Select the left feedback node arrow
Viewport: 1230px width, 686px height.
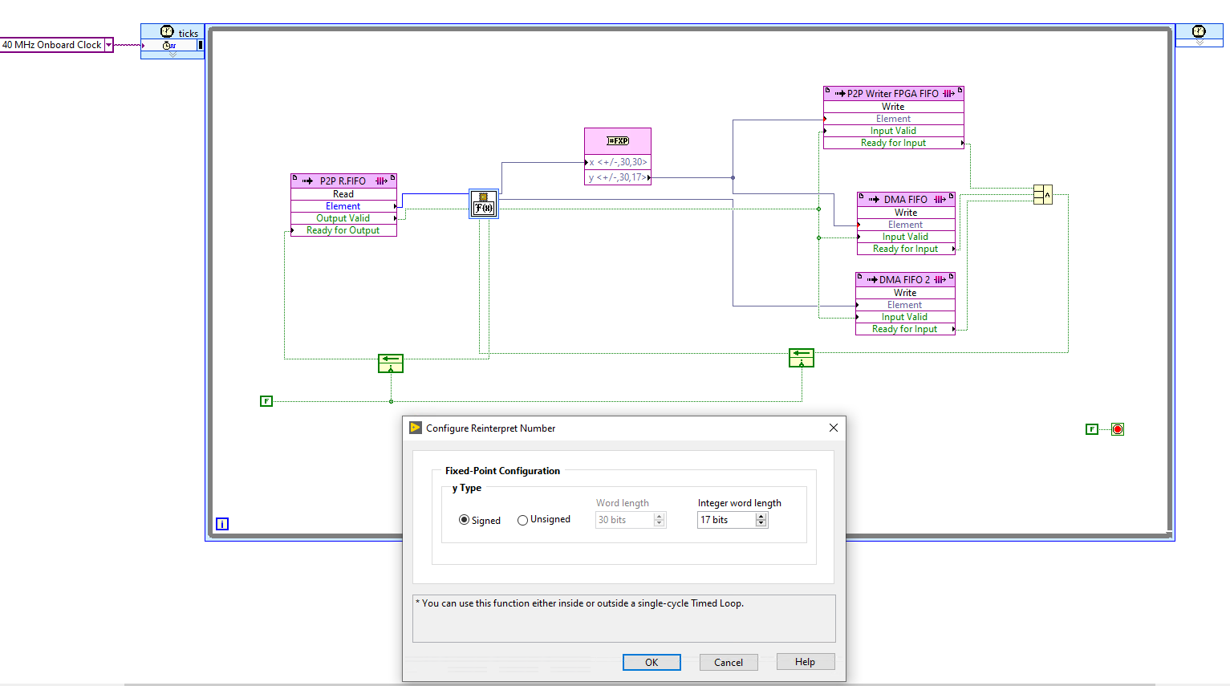(x=390, y=363)
